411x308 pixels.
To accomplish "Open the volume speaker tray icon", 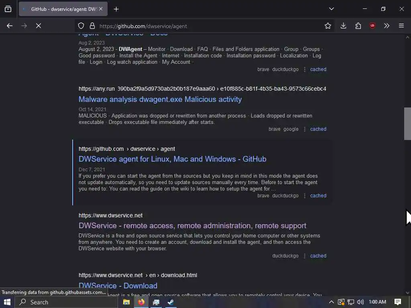I will 360,302.
